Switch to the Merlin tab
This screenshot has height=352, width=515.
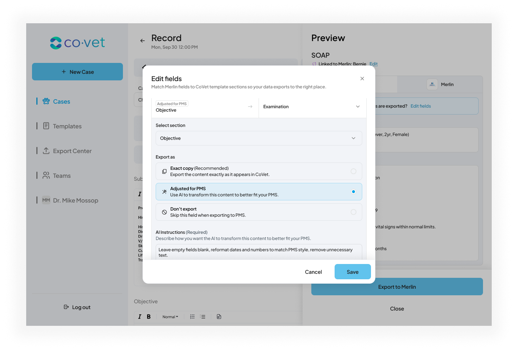(x=440, y=84)
